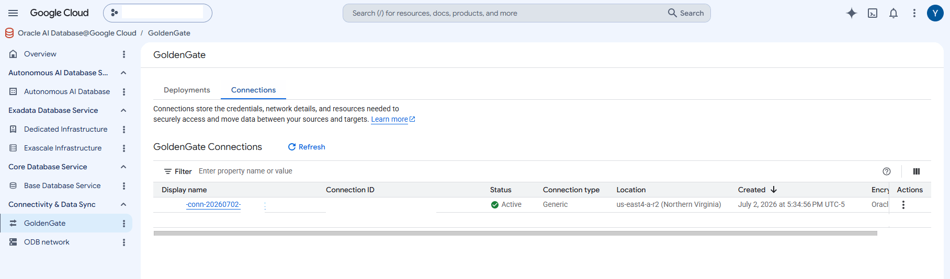Click the ODB network icon

(x=13, y=242)
